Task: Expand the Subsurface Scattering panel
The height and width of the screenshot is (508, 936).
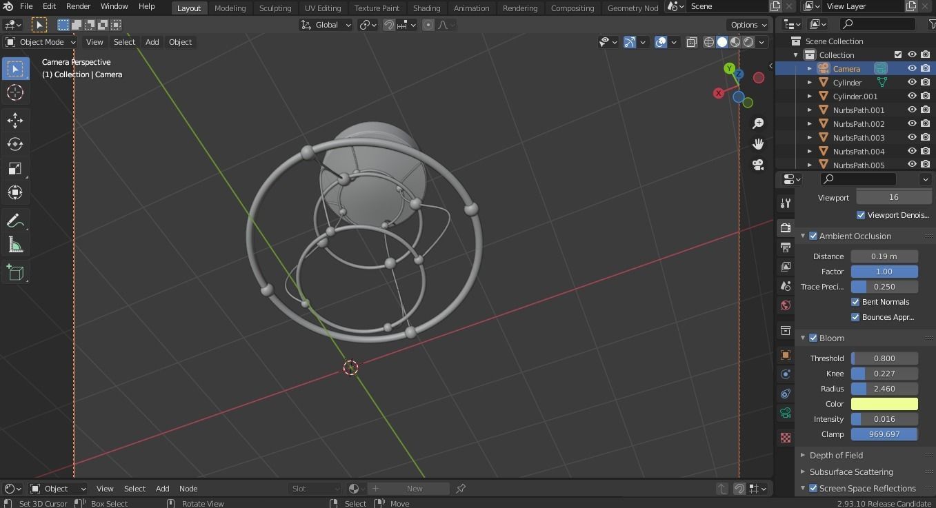Action: click(x=851, y=471)
